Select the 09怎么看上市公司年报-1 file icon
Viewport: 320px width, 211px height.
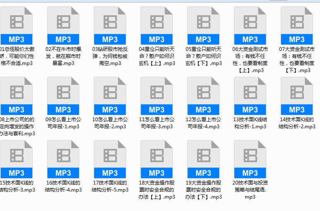[63, 96]
